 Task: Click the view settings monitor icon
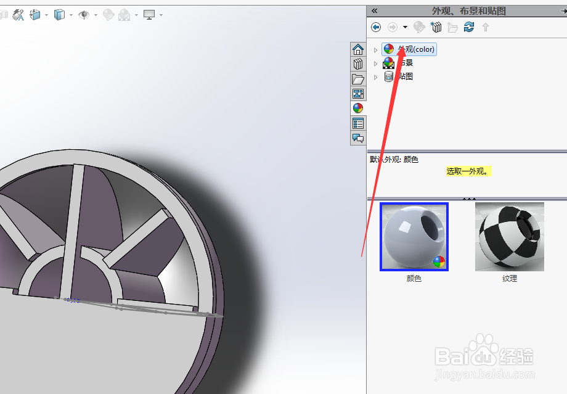(149, 15)
